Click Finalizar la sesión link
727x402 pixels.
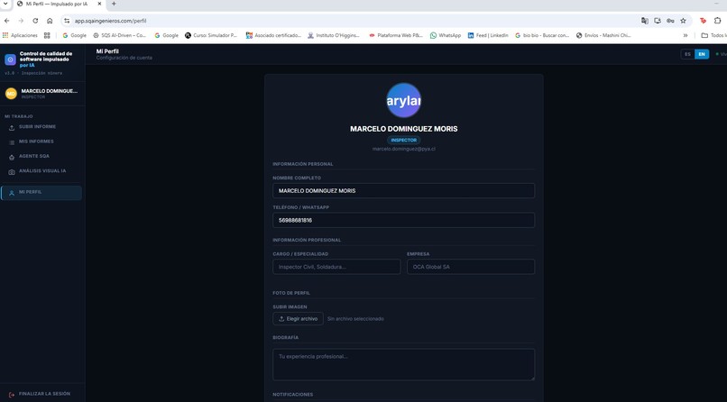tap(44, 394)
